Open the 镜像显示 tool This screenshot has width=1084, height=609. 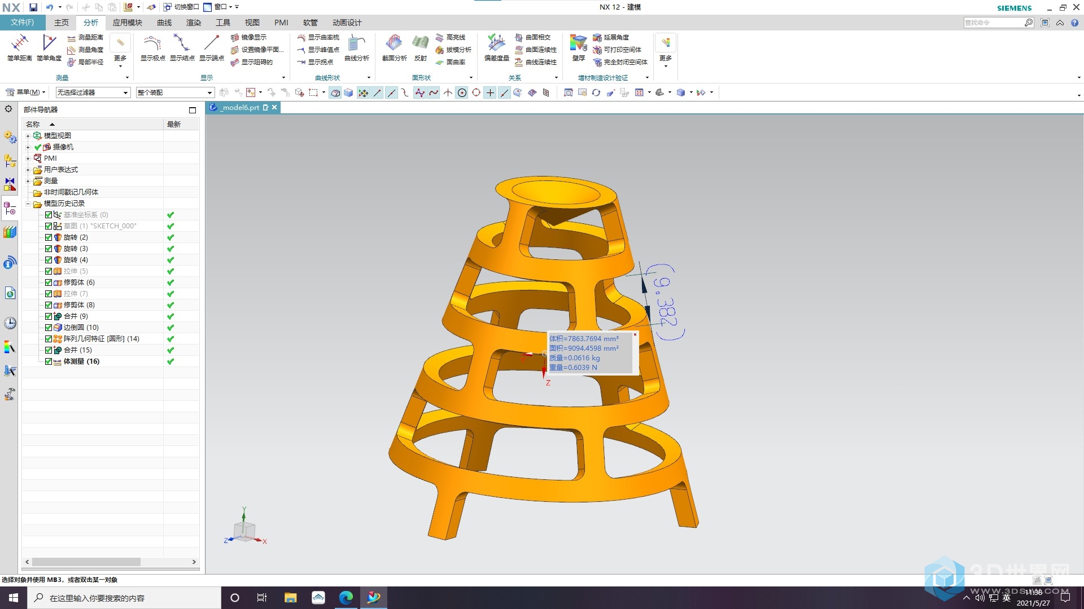(x=248, y=37)
